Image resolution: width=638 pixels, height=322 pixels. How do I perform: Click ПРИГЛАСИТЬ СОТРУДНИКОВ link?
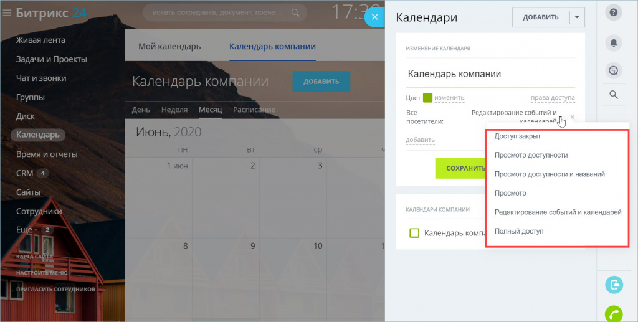[55, 290]
